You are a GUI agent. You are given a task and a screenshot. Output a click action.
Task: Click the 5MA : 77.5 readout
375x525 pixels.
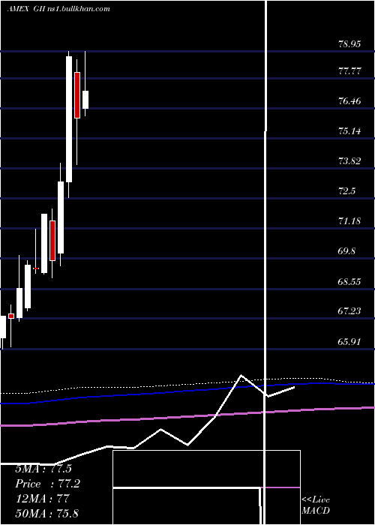point(43,469)
